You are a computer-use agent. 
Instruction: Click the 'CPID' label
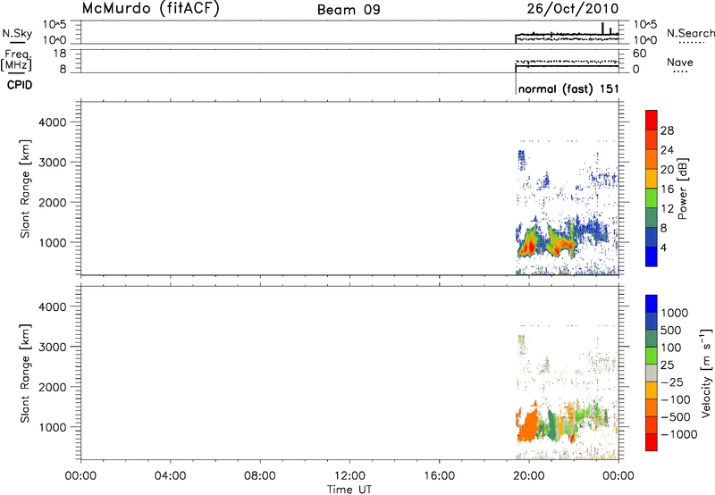coord(20,85)
